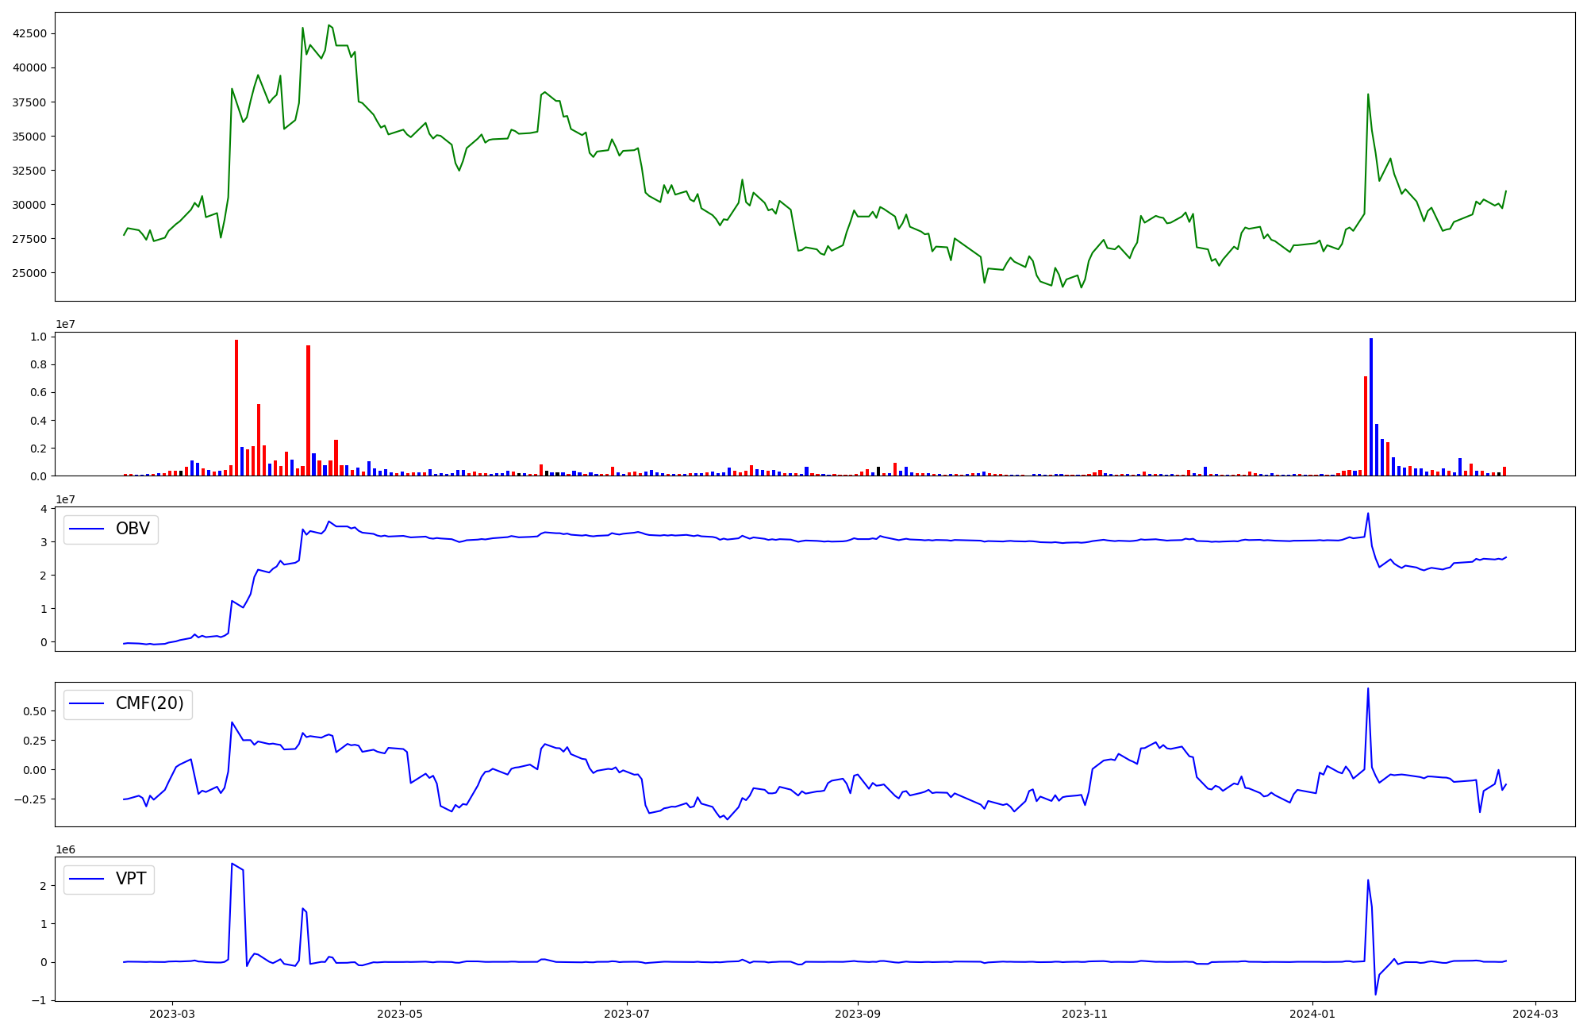This screenshot has width=1587, height=1032.
Task: Click the VPT legend label
Action: pos(131,879)
